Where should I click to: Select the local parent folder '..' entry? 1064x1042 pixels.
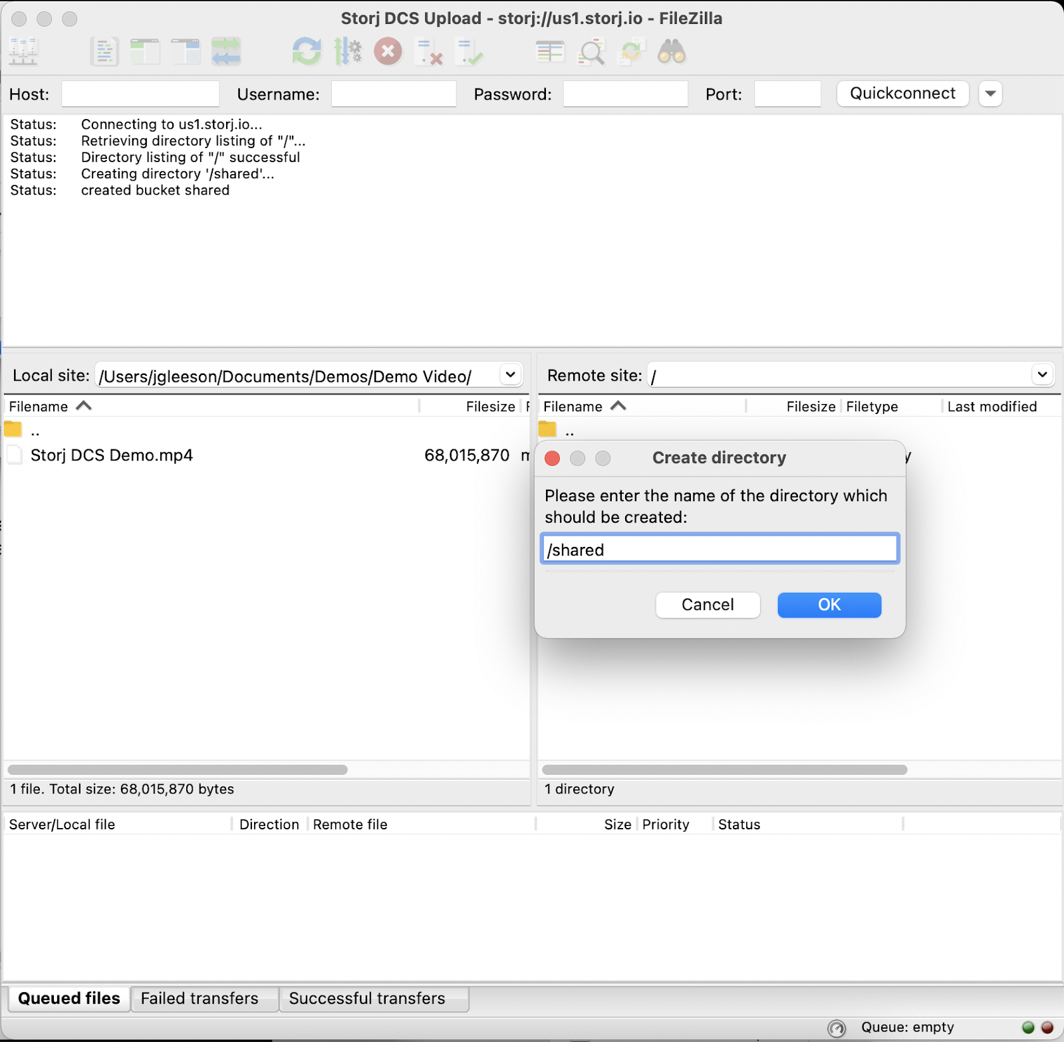click(266, 431)
